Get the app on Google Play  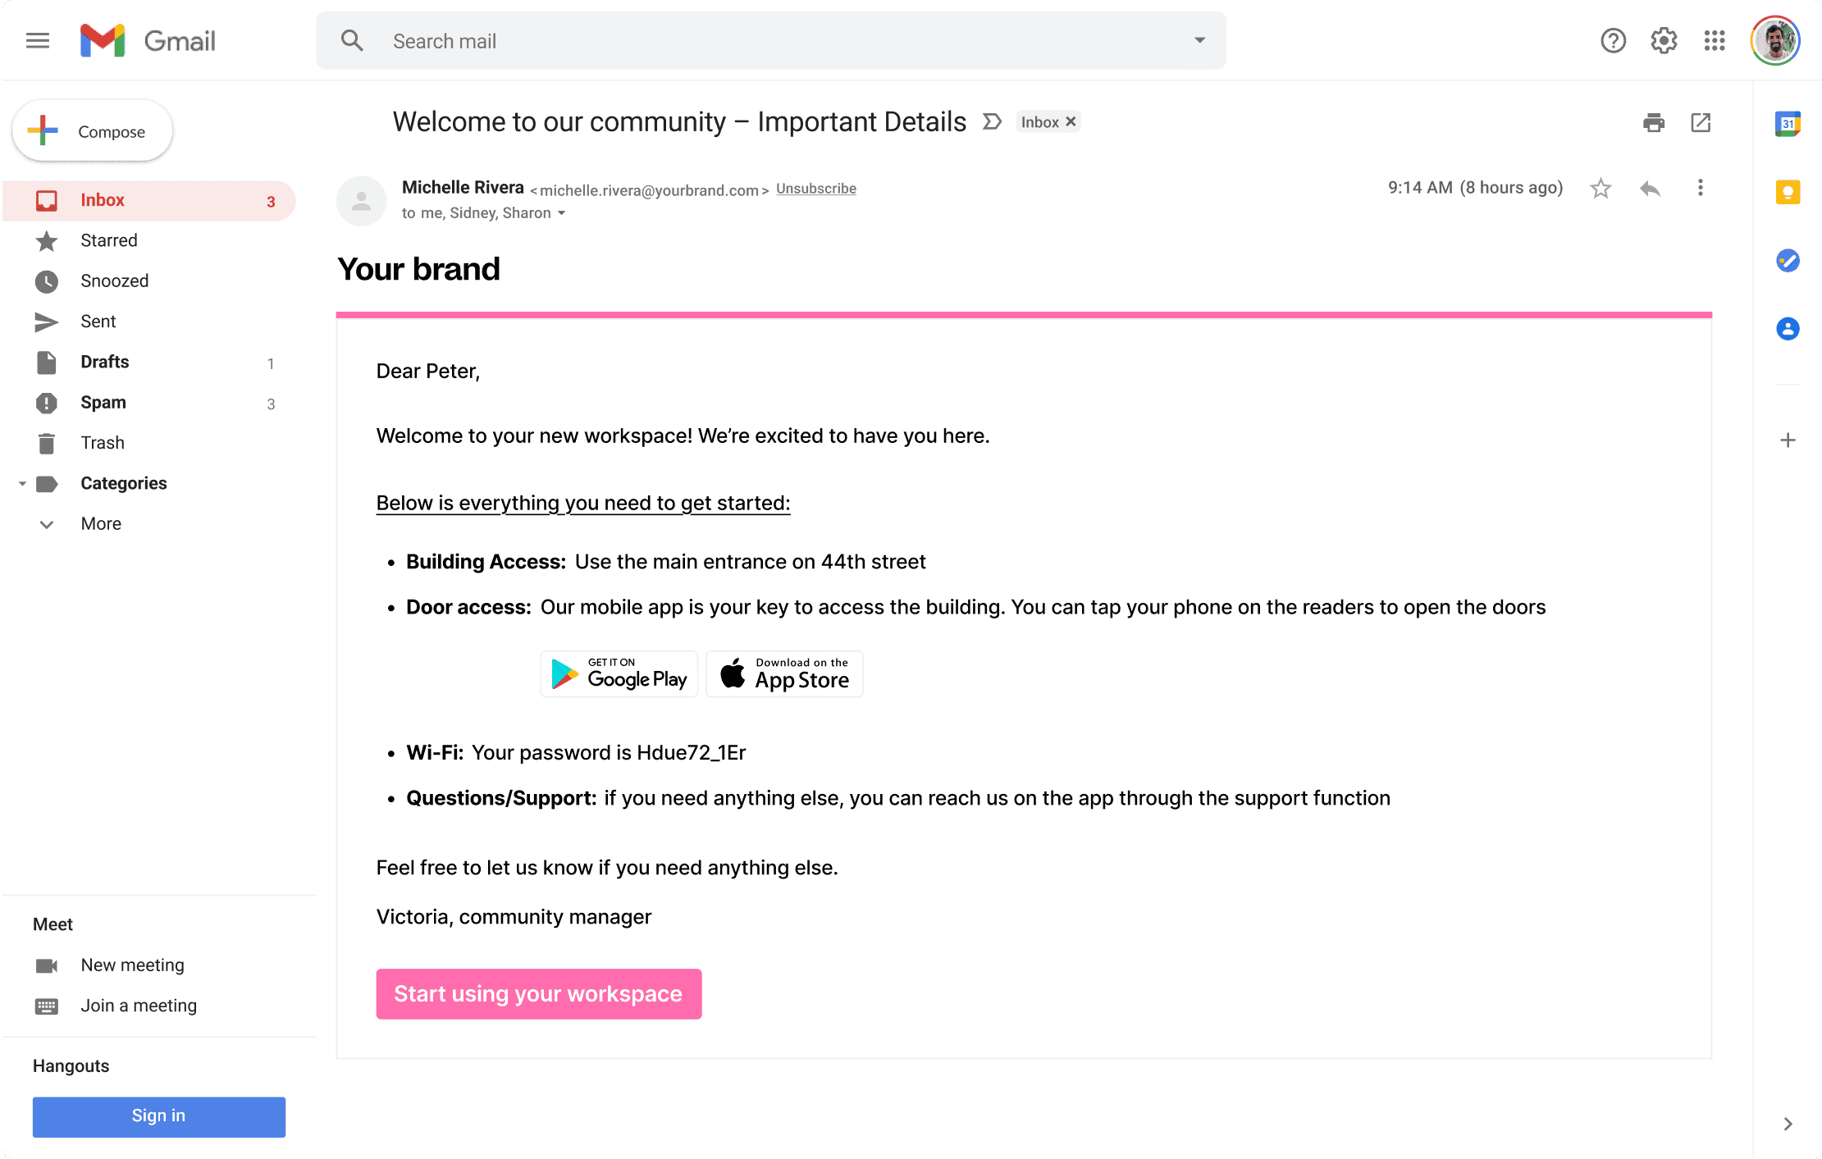[x=619, y=673]
